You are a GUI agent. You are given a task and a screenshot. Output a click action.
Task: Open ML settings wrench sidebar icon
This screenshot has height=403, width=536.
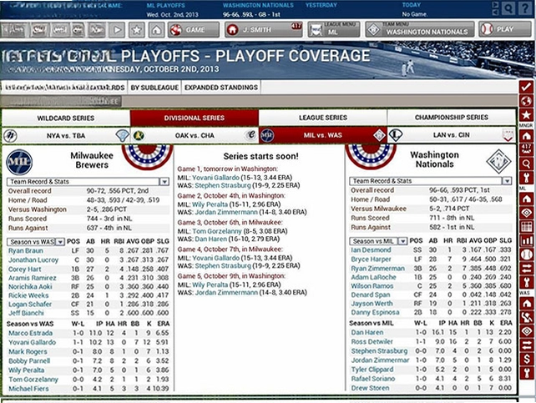(x=527, y=283)
